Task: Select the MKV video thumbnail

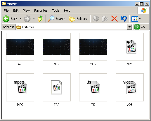Action: (57, 47)
